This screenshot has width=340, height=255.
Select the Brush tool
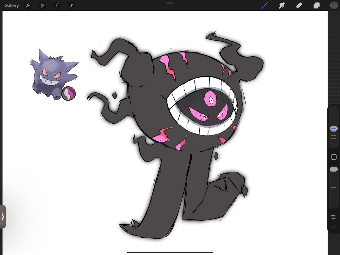click(264, 5)
